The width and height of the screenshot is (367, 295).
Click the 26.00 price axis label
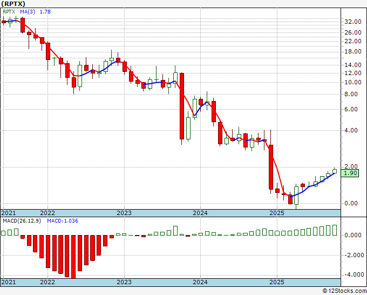pyautogui.click(x=353, y=32)
